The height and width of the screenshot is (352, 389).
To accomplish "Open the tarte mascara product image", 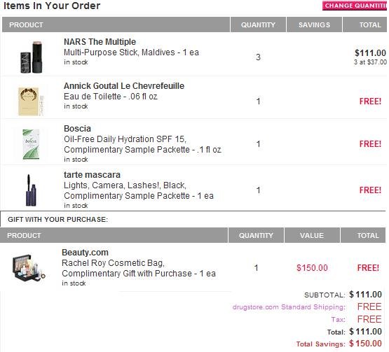I will point(31,190).
